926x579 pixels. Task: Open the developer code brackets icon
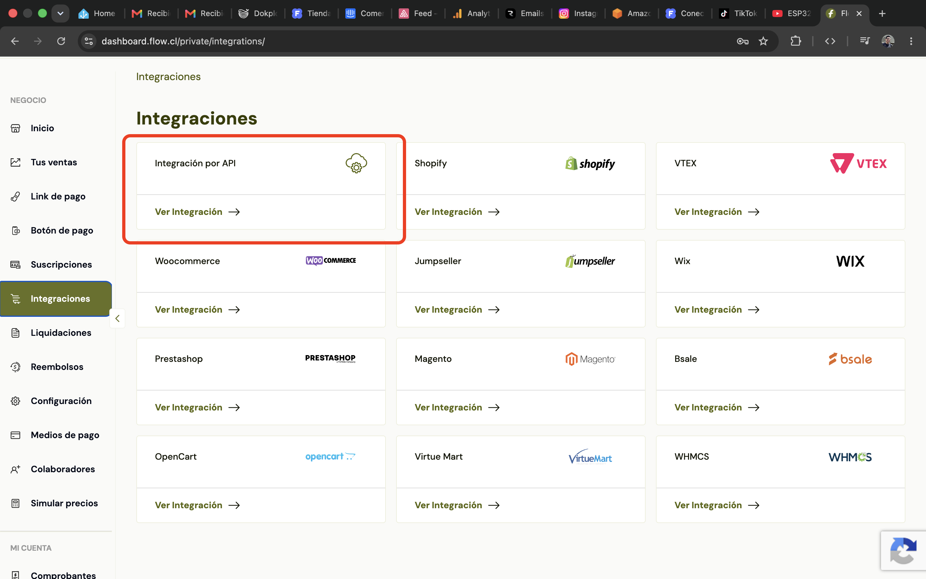click(830, 41)
